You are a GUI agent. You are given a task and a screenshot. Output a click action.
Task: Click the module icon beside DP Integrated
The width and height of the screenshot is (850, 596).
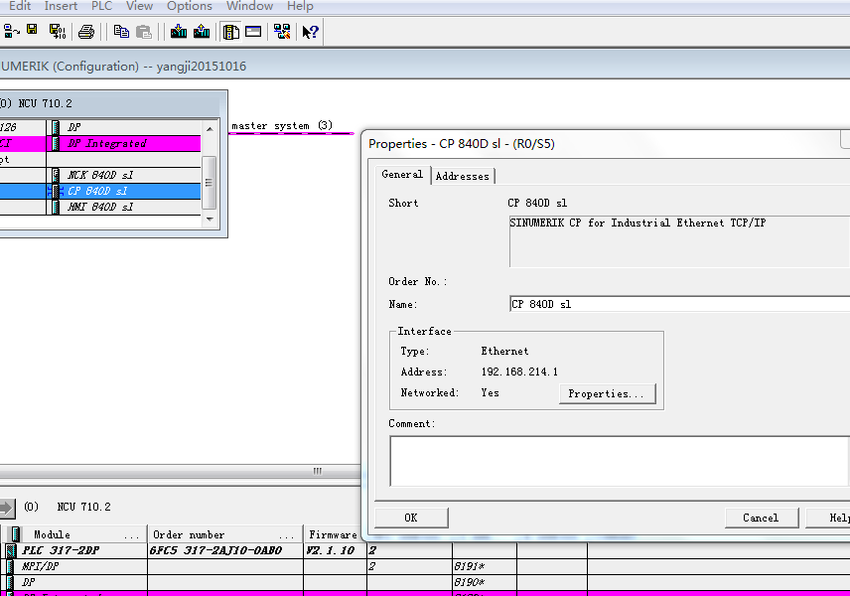56,143
